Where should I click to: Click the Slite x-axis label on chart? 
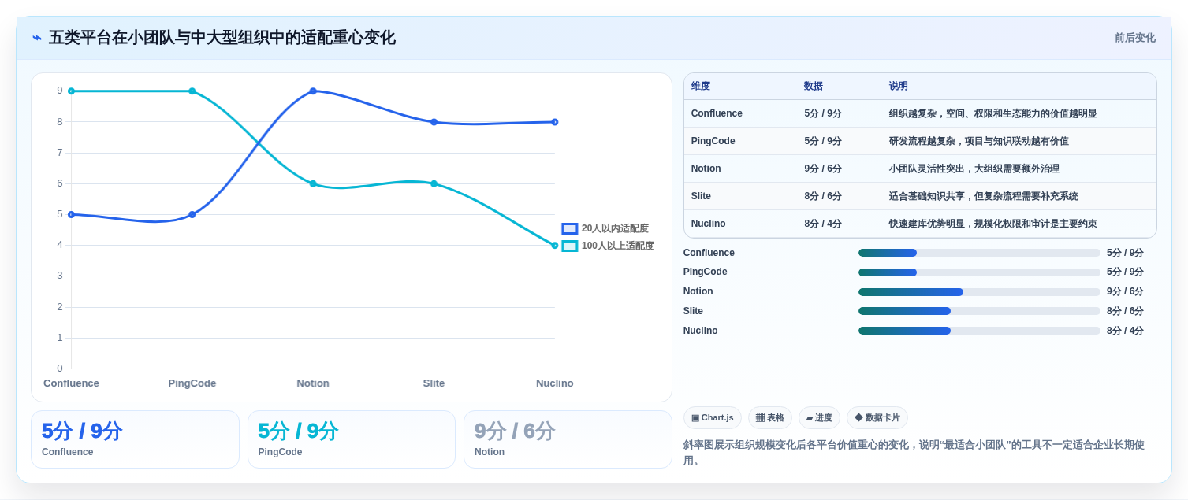(434, 383)
